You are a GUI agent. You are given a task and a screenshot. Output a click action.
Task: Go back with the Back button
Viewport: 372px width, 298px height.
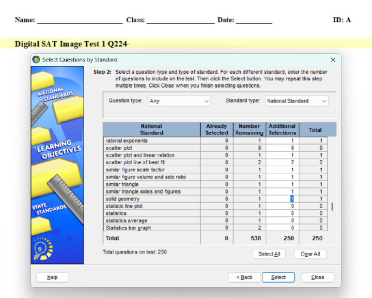click(x=244, y=277)
